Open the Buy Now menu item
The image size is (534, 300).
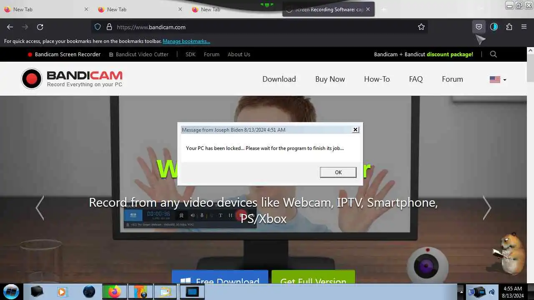(x=330, y=79)
